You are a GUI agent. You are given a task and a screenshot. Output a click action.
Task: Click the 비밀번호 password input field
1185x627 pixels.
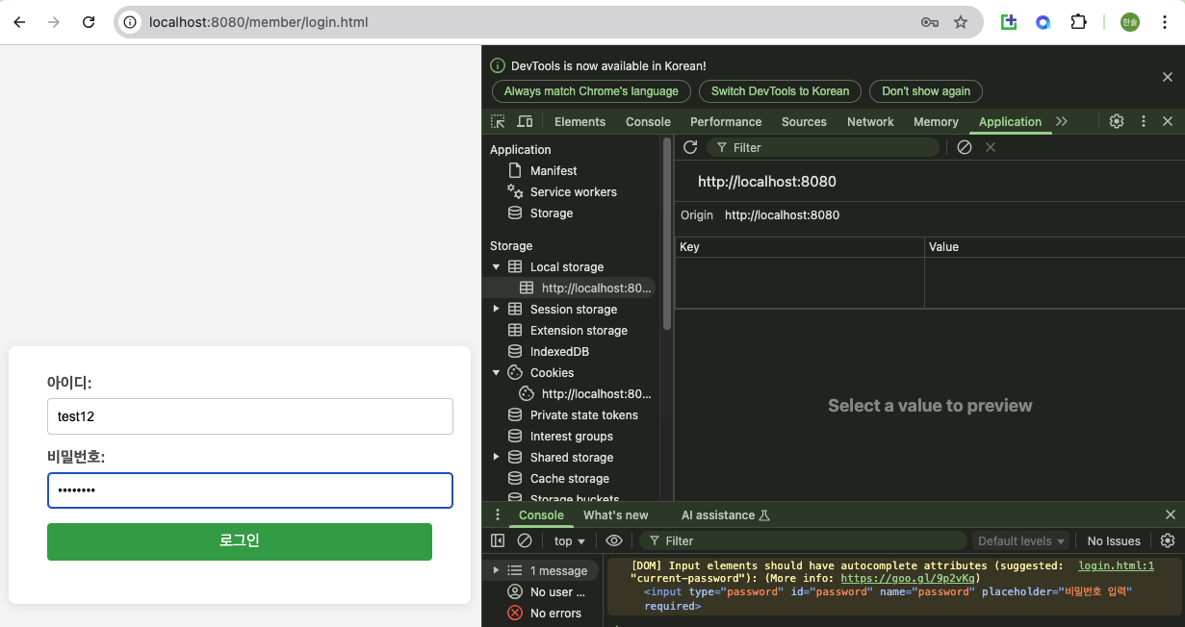coord(250,490)
